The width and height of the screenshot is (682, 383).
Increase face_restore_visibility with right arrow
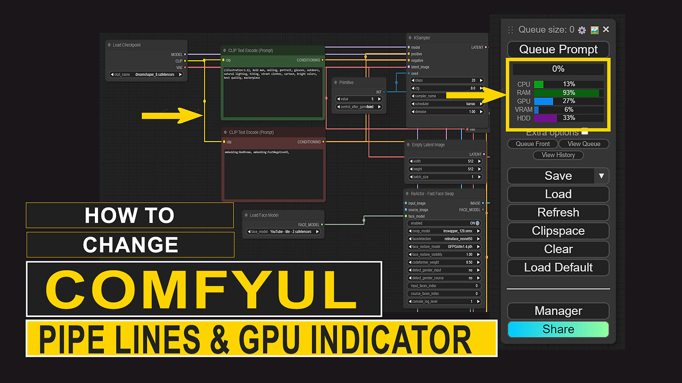pyautogui.click(x=478, y=254)
